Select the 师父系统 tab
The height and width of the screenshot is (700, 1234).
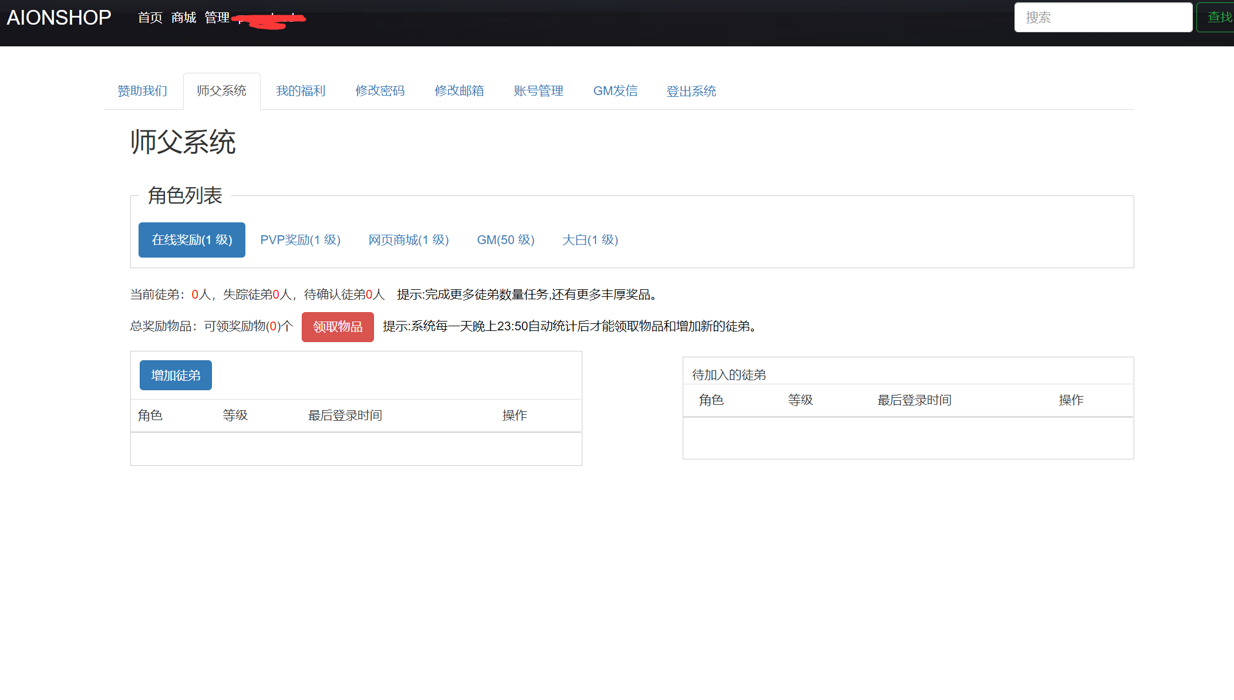click(221, 91)
